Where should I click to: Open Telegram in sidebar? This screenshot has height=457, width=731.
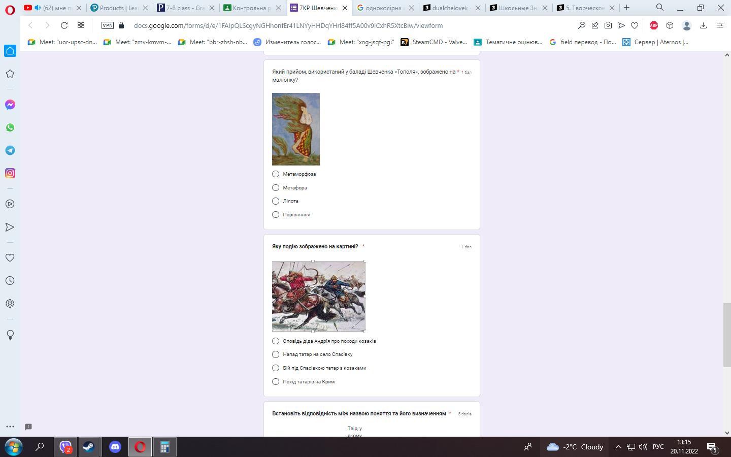(10, 150)
